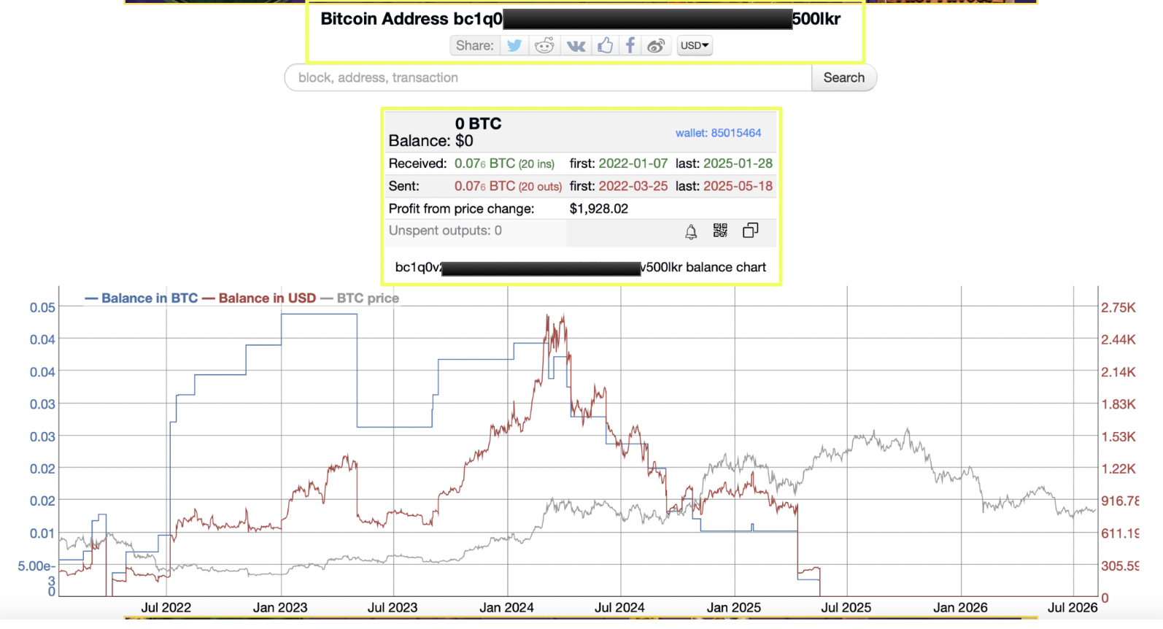Click last sent date 2025-05-18
Screen dimensions: 1163x629
[x=738, y=186]
